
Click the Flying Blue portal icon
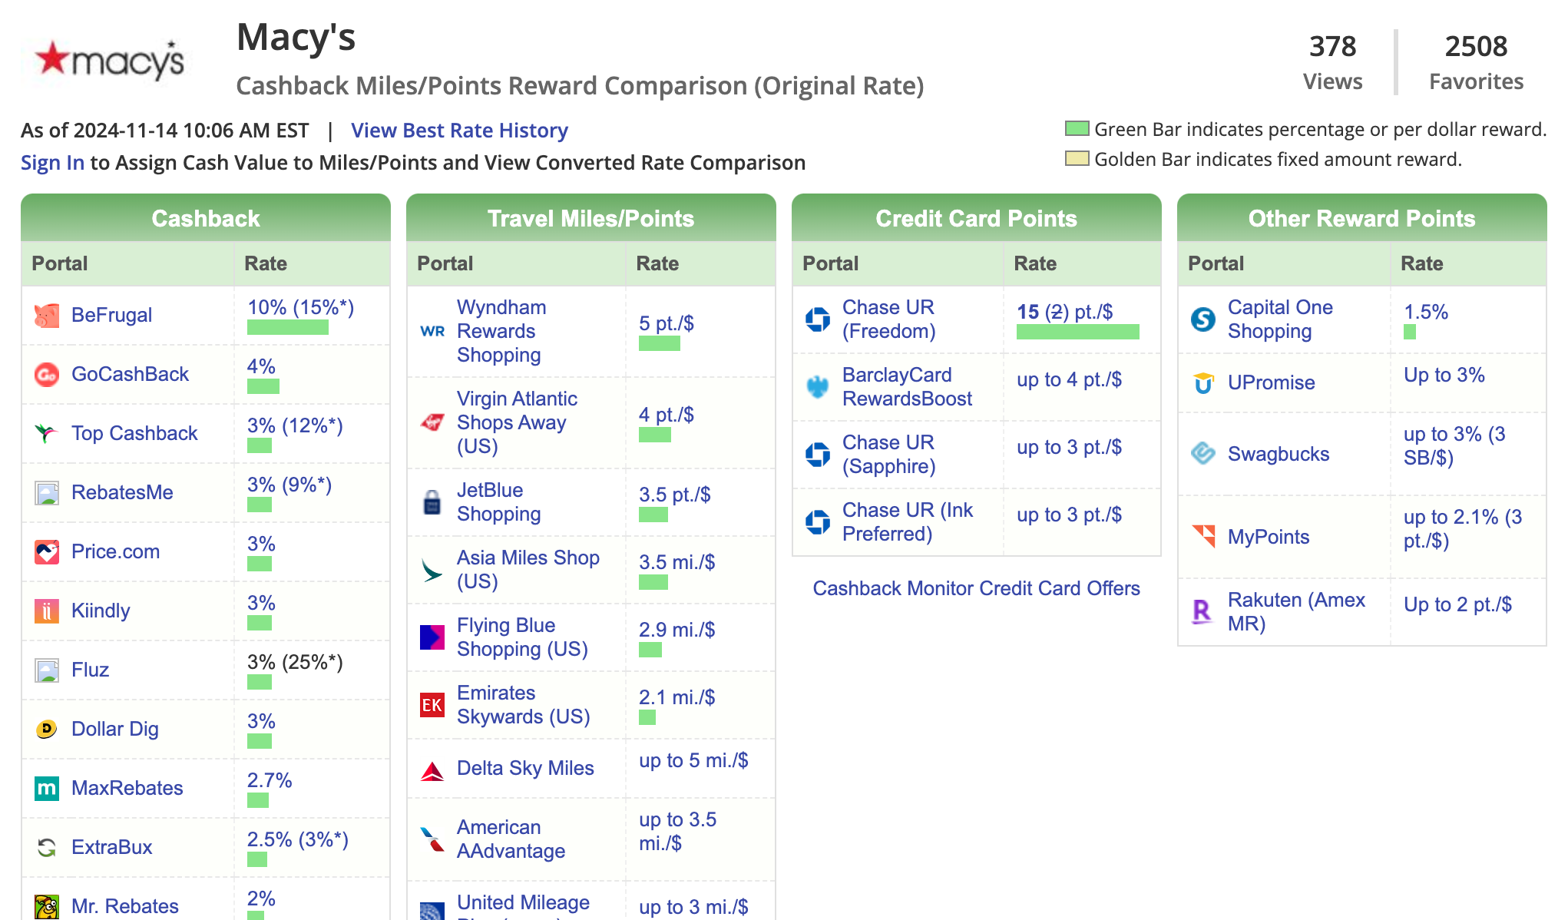click(x=432, y=637)
